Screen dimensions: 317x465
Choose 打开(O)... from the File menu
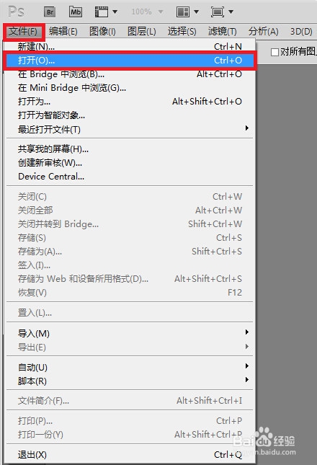(130, 61)
